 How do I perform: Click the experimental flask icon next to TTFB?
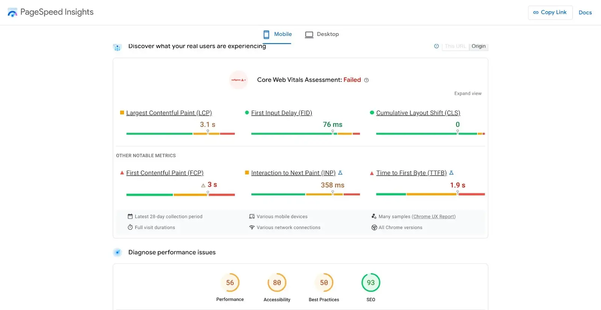click(452, 173)
